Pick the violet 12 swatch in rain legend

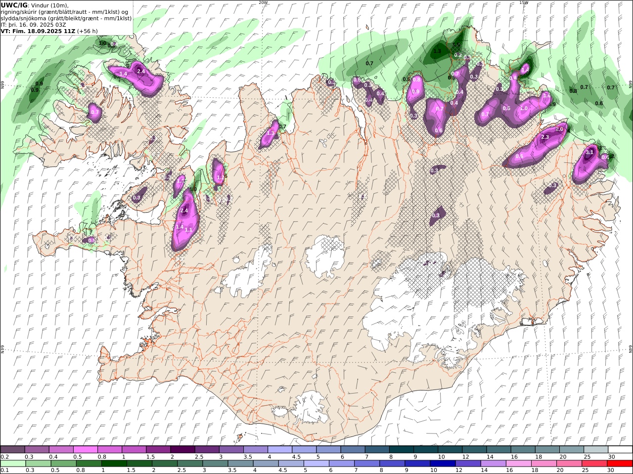pyautogui.click(x=468, y=464)
